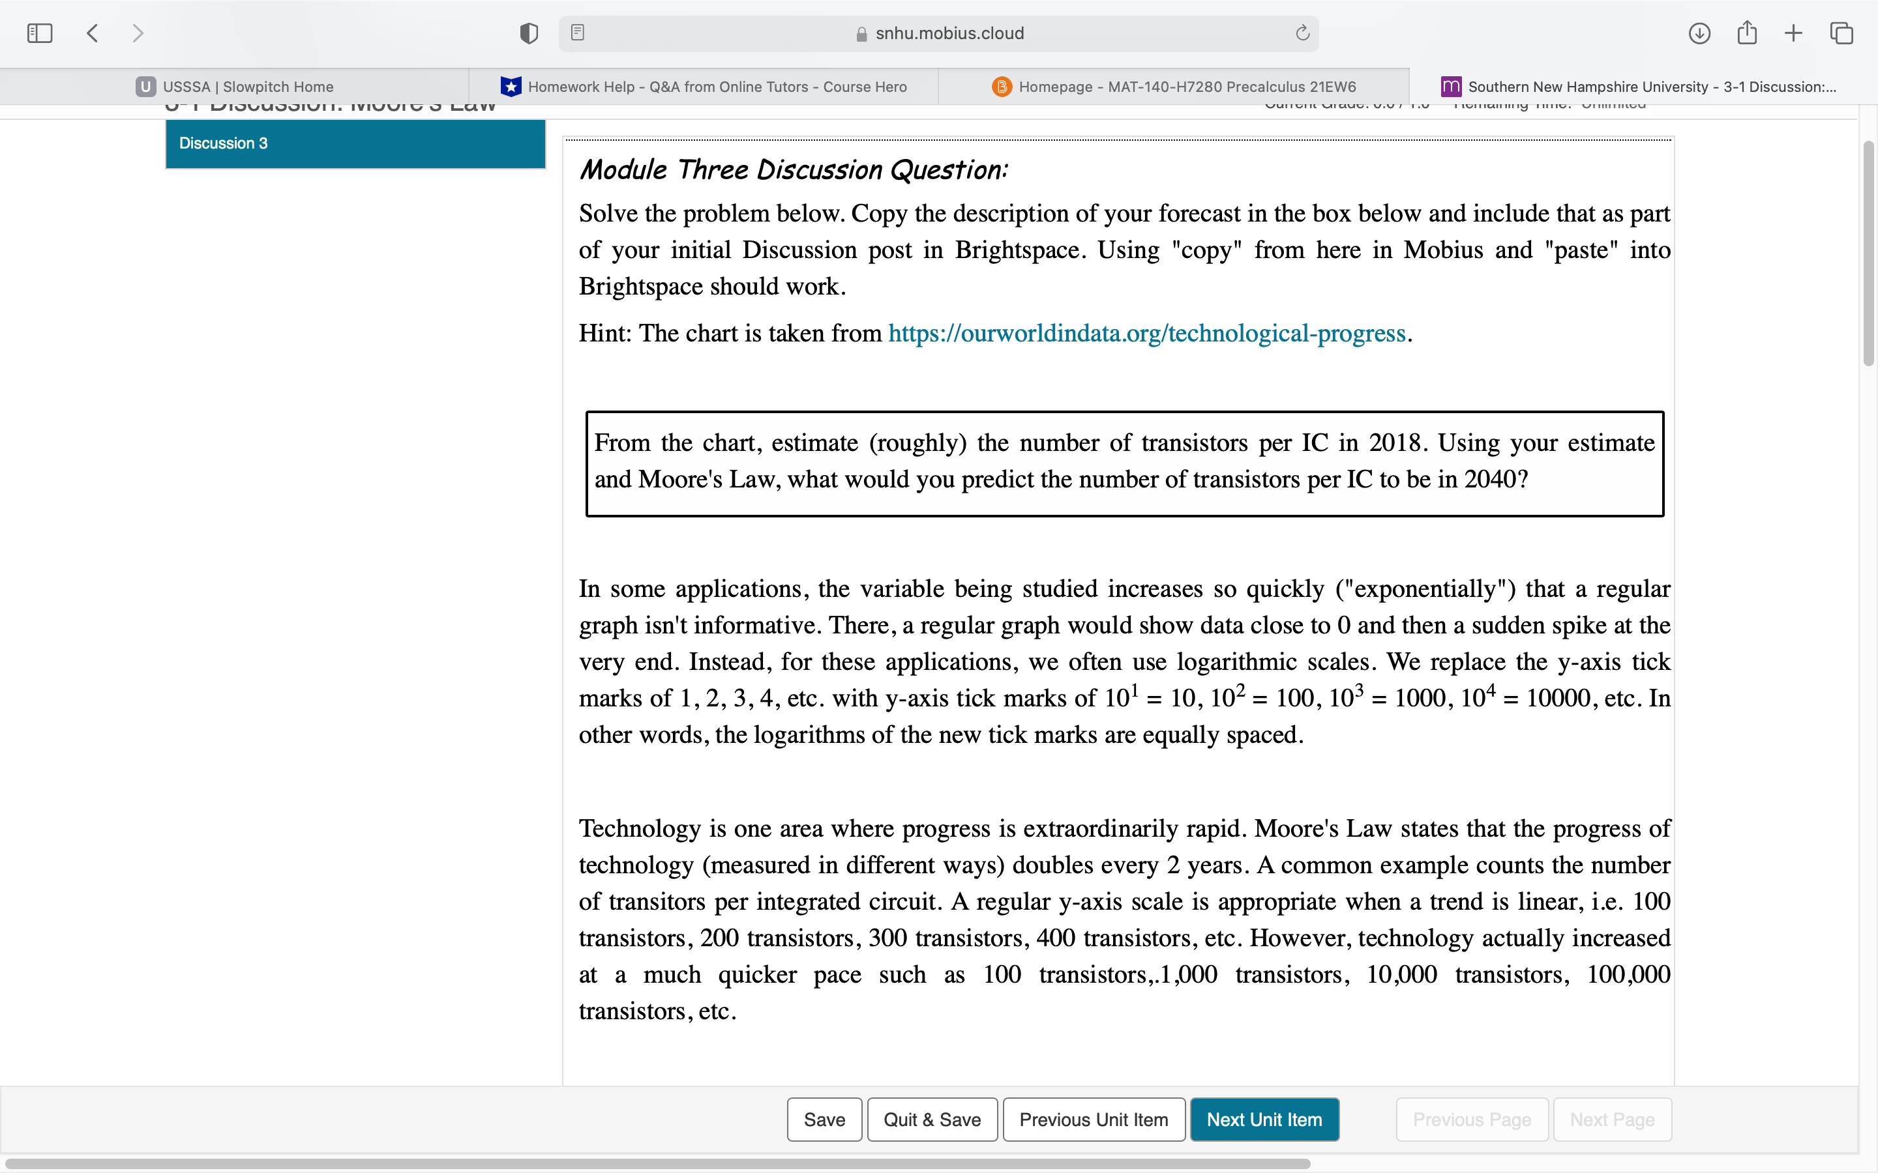Click the Share icon
Image resolution: width=1878 pixels, height=1173 pixels.
1747,33
